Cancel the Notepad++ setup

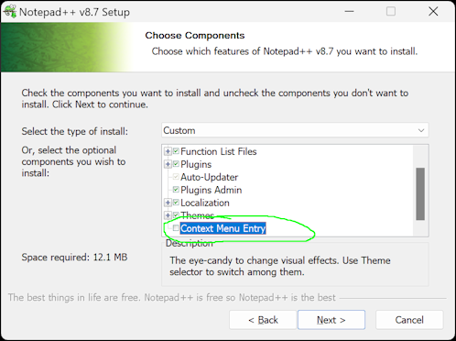tap(409, 320)
